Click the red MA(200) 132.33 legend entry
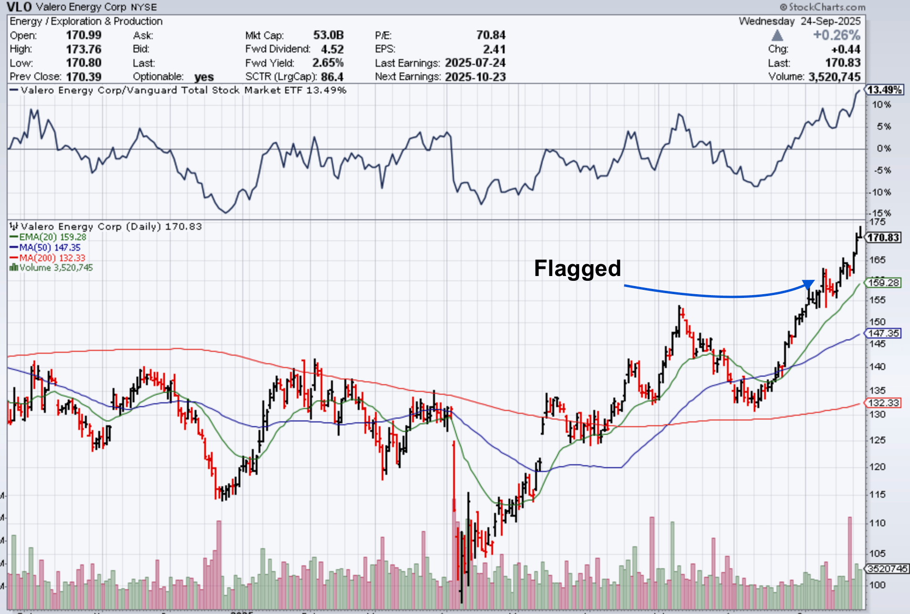The height and width of the screenshot is (614, 910). point(48,258)
